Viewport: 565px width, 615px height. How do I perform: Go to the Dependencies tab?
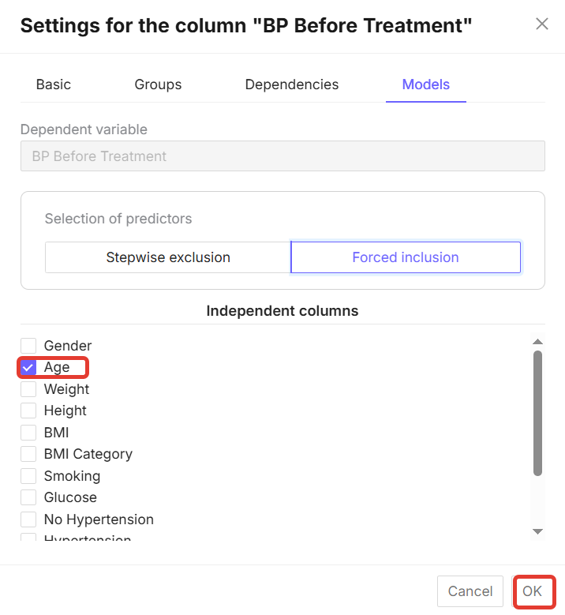point(292,84)
